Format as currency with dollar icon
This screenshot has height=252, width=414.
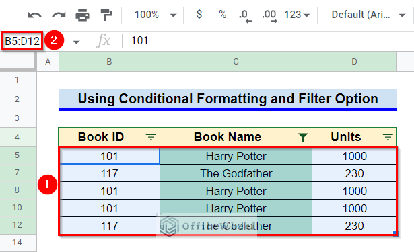tap(199, 14)
